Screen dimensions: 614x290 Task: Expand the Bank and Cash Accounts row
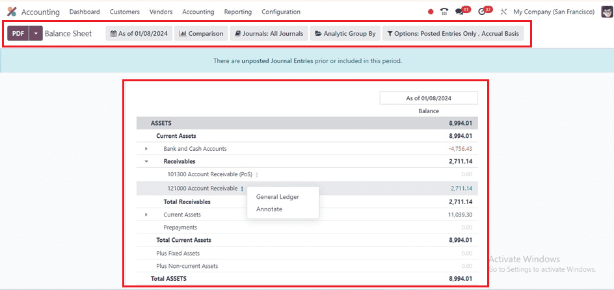click(146, 149)
